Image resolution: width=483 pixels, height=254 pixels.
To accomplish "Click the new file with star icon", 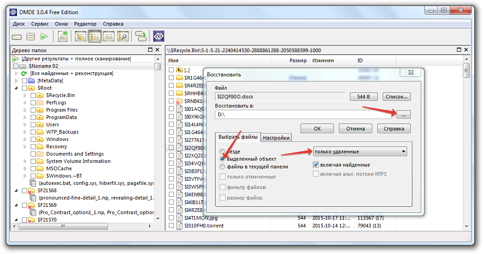I will click(x=62, y=37).
